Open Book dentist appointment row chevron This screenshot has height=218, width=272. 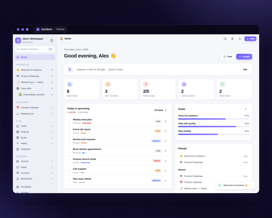click(166, 151)
